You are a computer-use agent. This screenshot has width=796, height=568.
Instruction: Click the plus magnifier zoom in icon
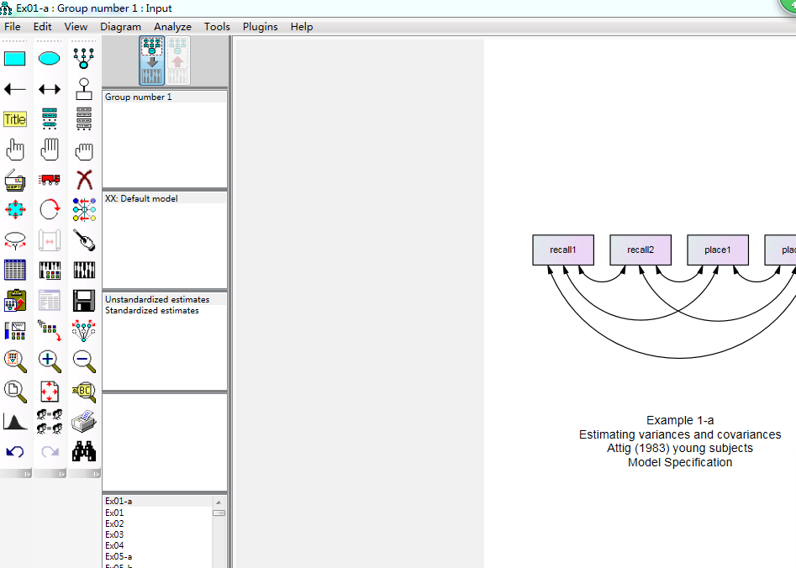coord(50,361)
